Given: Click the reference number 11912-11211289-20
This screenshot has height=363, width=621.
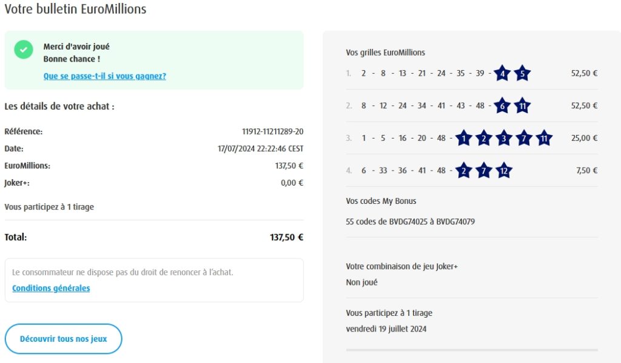Looking at the screenshot, I should (x=272, y=131).
